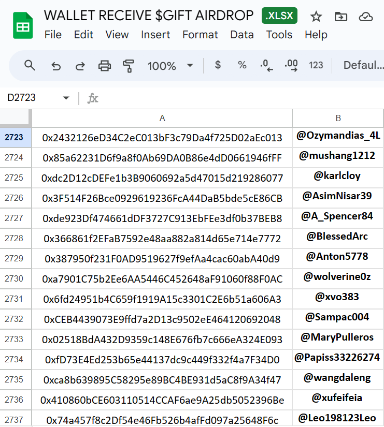Open the Data menu

242,35
